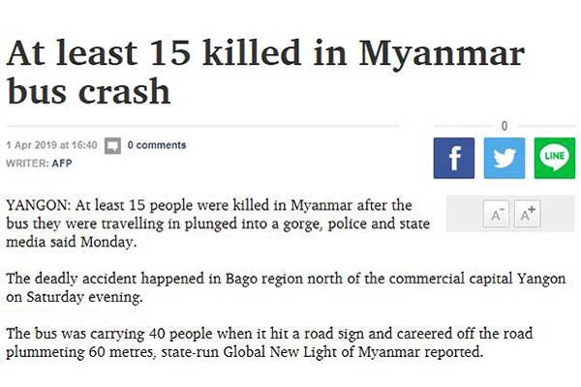The image size is (581, 387).
Task: Click the paragraph about the bus carrying 40 people
Action: (261, 342)
